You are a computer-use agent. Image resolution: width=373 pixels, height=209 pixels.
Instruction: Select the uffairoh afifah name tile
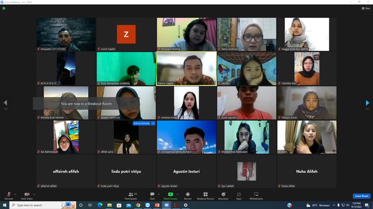click(66, 171)
